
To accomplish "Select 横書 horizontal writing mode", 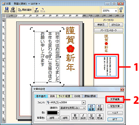I will pyautogui.click(x=100, y=107).
